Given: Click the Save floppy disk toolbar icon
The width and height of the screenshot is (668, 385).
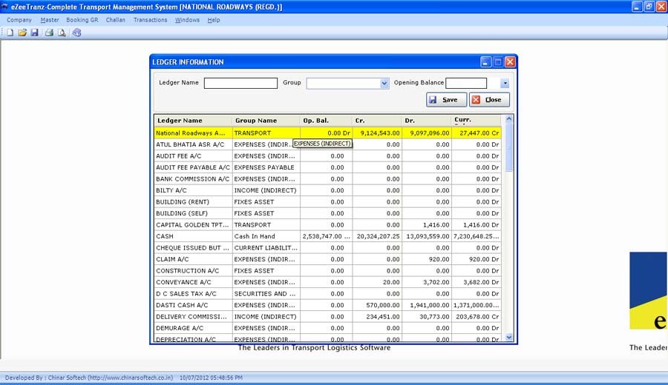Looking at the screenshot, I should [34, 33].
